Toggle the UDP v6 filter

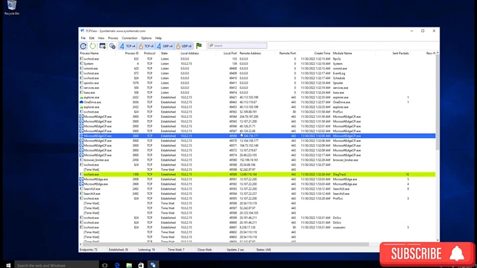(x=184, y=46)
